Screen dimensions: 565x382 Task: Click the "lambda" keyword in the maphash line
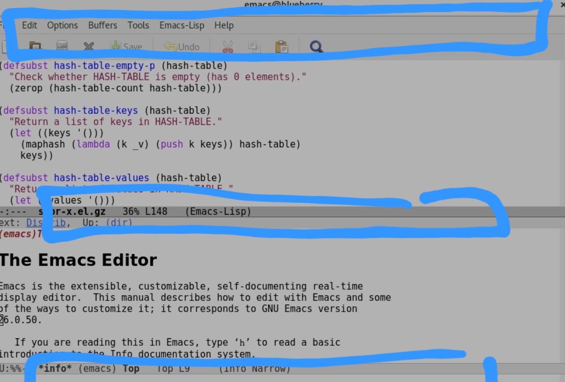[x=93, y=144]
